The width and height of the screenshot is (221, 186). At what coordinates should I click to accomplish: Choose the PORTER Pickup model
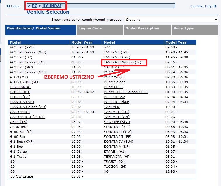[x=116, y=102]
